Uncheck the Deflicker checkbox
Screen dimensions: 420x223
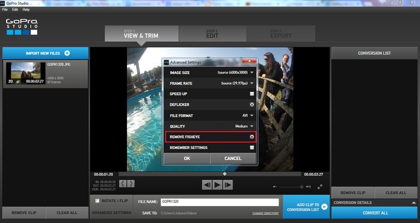(x=252, y=105)
